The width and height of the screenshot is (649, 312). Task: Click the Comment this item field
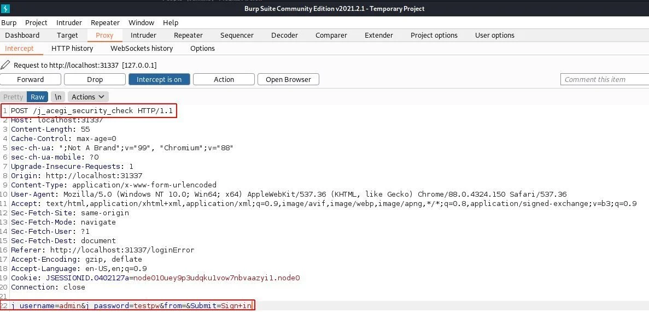604,79
